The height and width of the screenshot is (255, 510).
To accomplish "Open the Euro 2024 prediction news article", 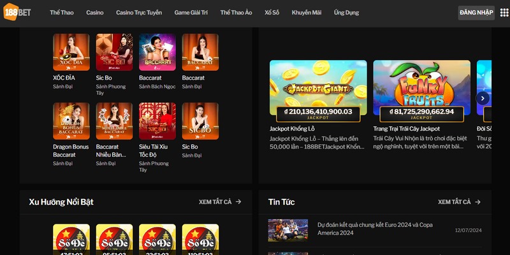I will click(x=375, y=229).
